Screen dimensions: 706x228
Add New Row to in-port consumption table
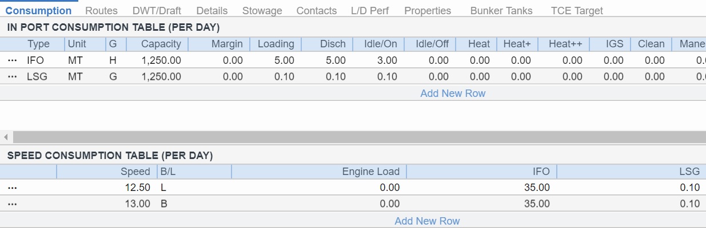(452, 93)
